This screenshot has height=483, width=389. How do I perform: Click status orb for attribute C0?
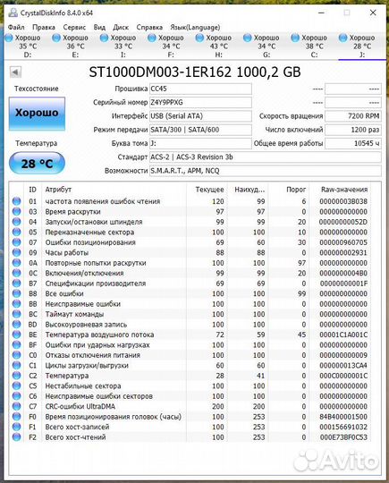coord(17,355)
